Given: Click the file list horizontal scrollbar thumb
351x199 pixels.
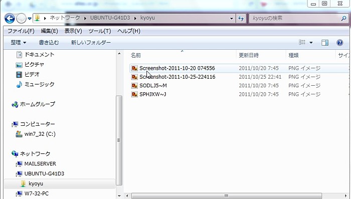Looking at the screenshot, I should (226, 196).
